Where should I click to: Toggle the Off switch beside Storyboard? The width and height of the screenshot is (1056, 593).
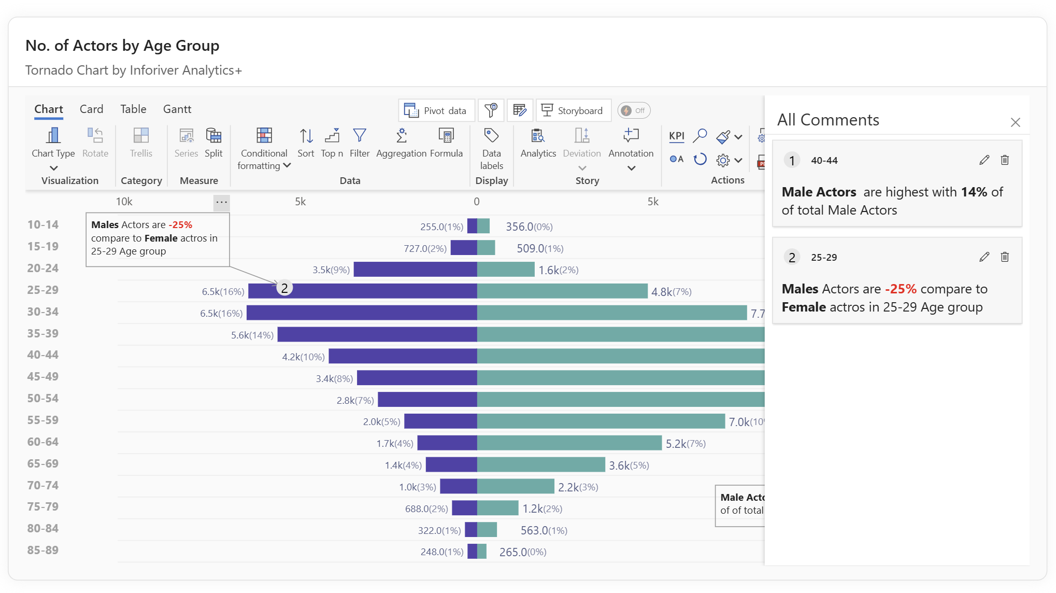[633, 110]
